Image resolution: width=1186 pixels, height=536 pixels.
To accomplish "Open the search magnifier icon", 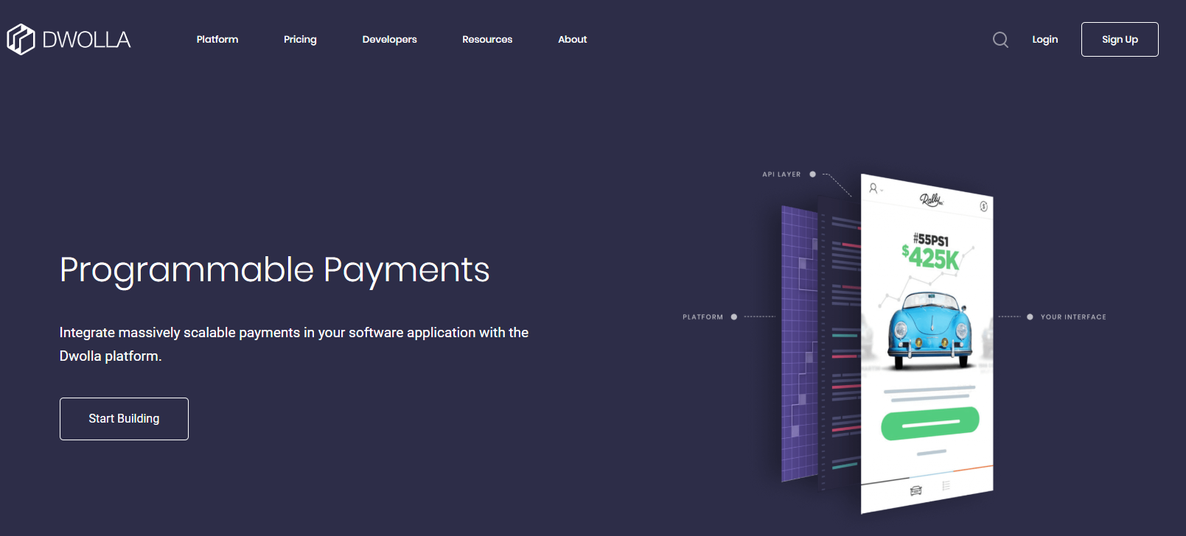I will (x=1000, y=40).
